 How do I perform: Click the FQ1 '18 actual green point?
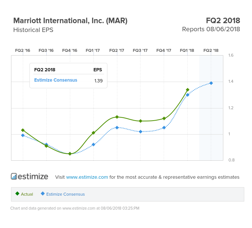point(188,90)
